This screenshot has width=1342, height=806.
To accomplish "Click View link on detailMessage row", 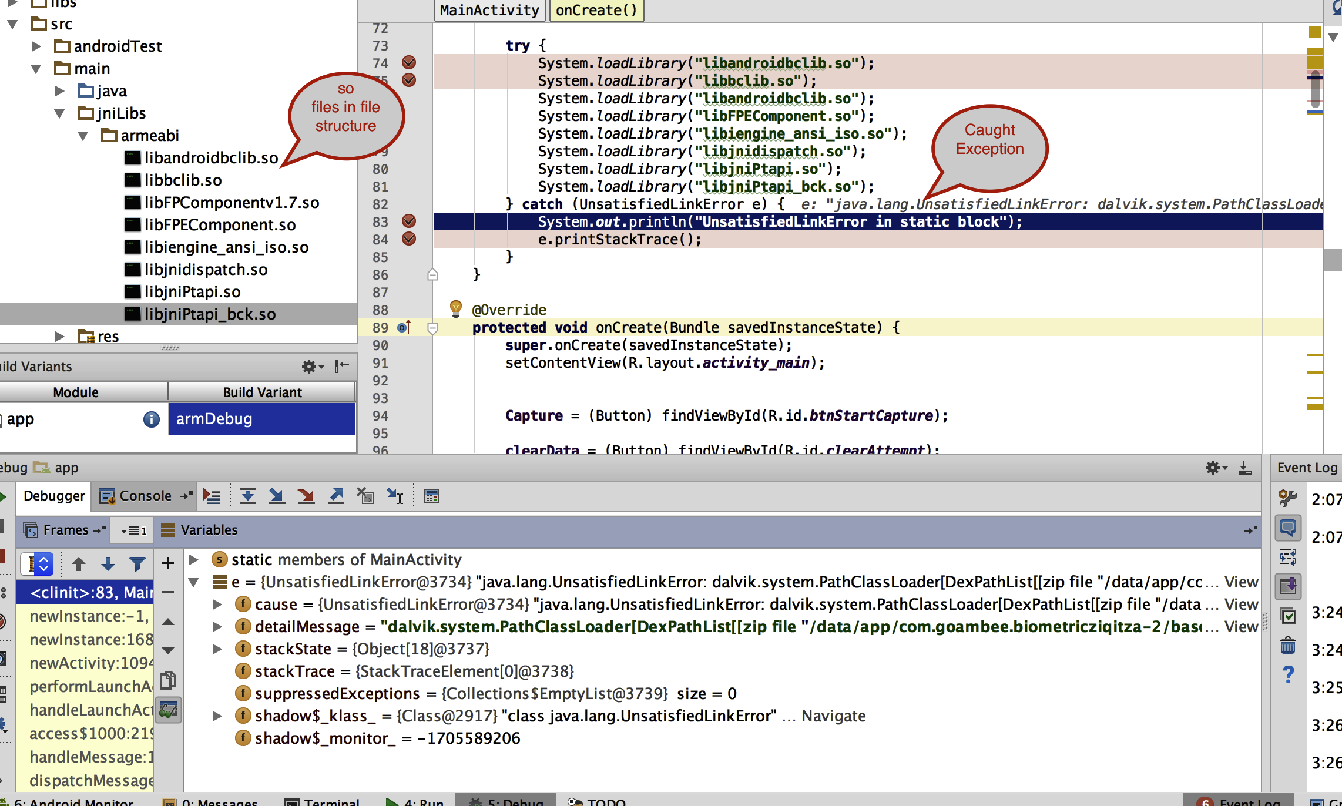I will coord(1241,627).
